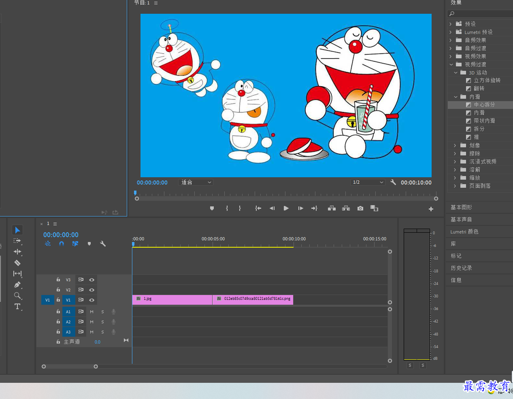Step forward one frame
The height and width of the screenshot is (399, 513).
click(300, 208)
